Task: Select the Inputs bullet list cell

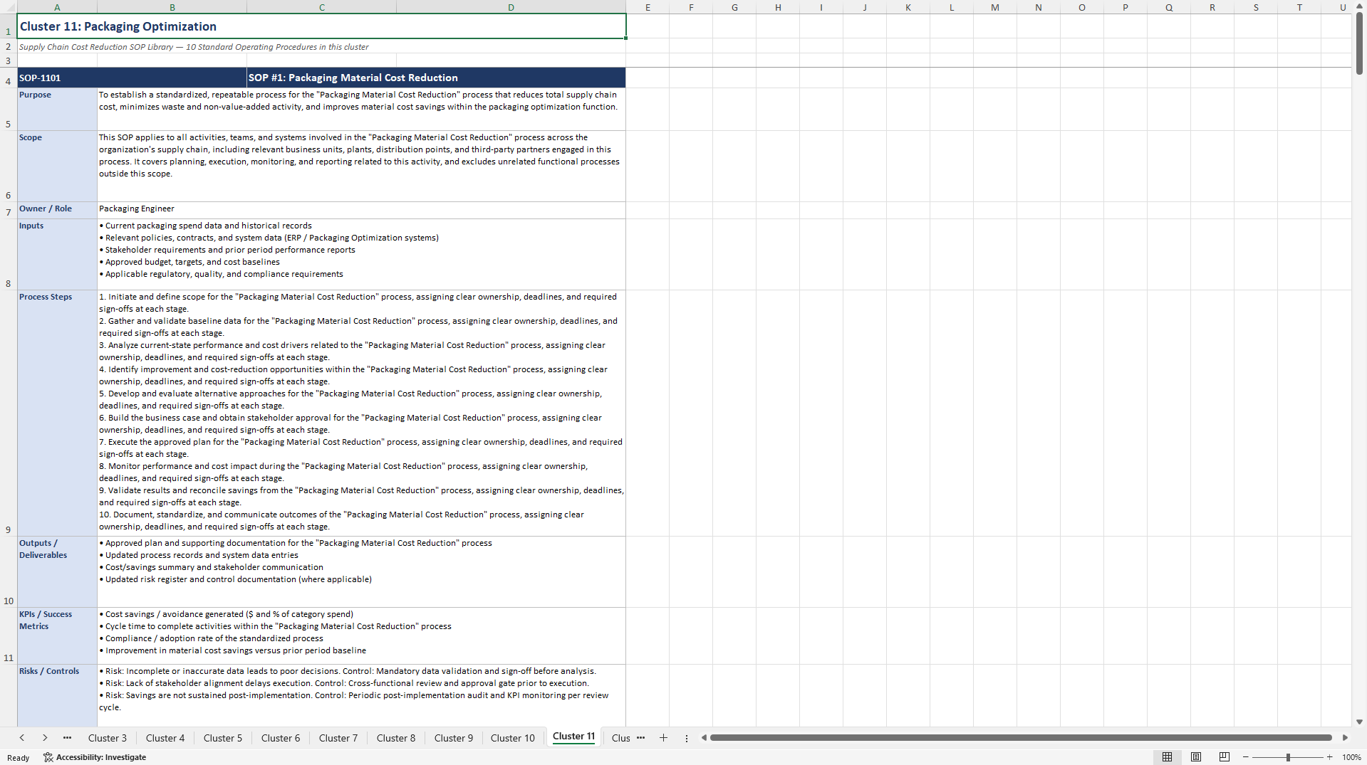Action: (361, 254)
